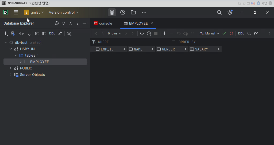Screen dimensions: 274x145
Task: Open the Database tool window icon
Action: pos(112,12)
